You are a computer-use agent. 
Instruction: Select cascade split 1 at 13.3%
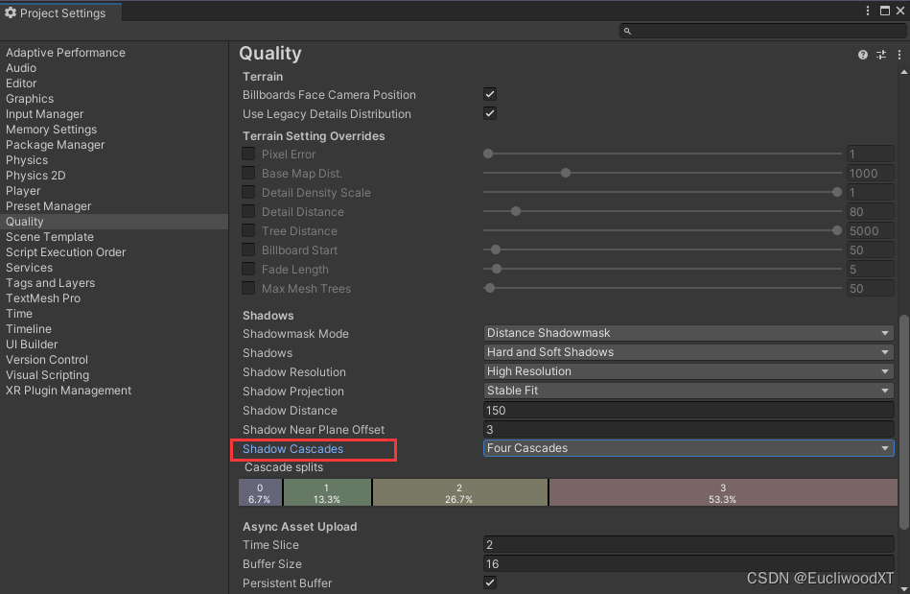327,492
